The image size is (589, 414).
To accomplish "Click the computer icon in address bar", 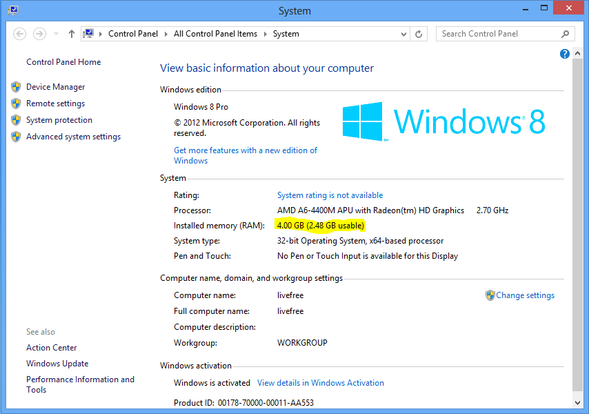I will pyautogui.click(x=89, y=34).
